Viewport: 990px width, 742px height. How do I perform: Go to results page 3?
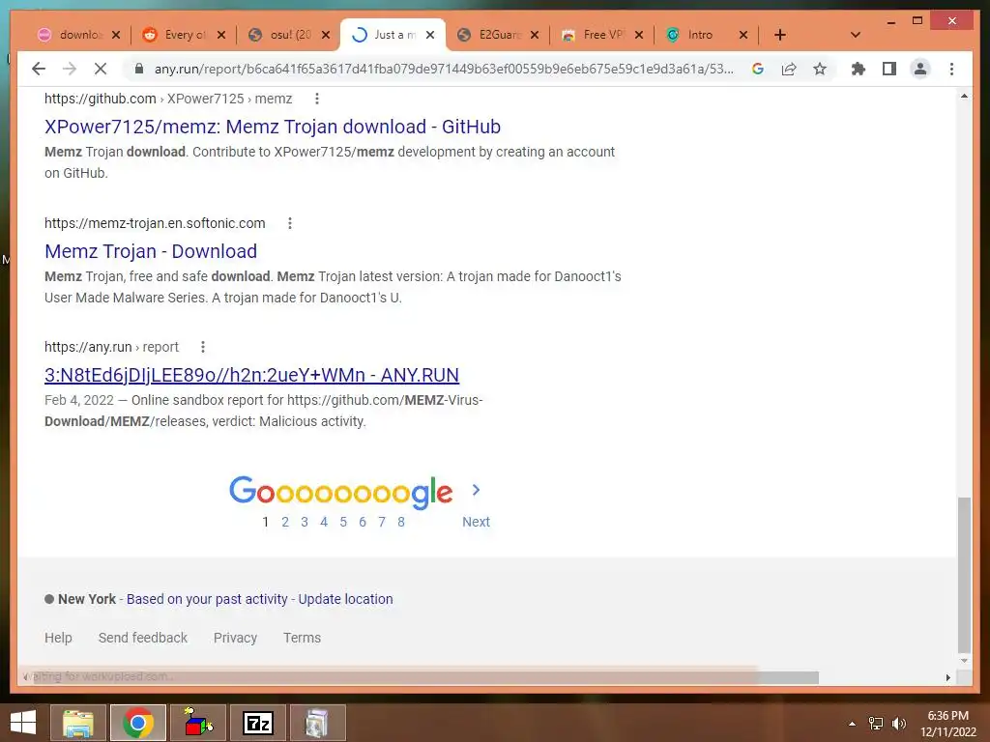click(305, 522)
